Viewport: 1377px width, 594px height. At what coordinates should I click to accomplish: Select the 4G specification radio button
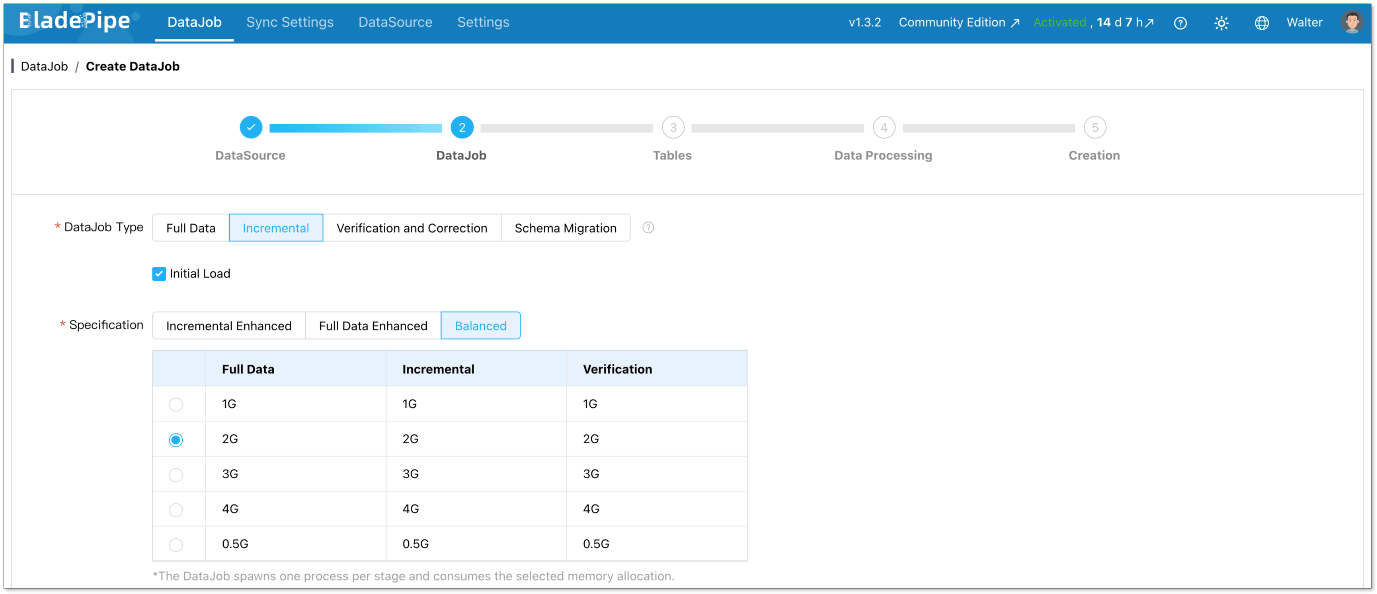[176, 510]
